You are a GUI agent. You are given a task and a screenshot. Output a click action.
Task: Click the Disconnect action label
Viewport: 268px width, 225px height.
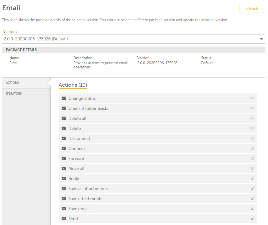tap(79, 139)
